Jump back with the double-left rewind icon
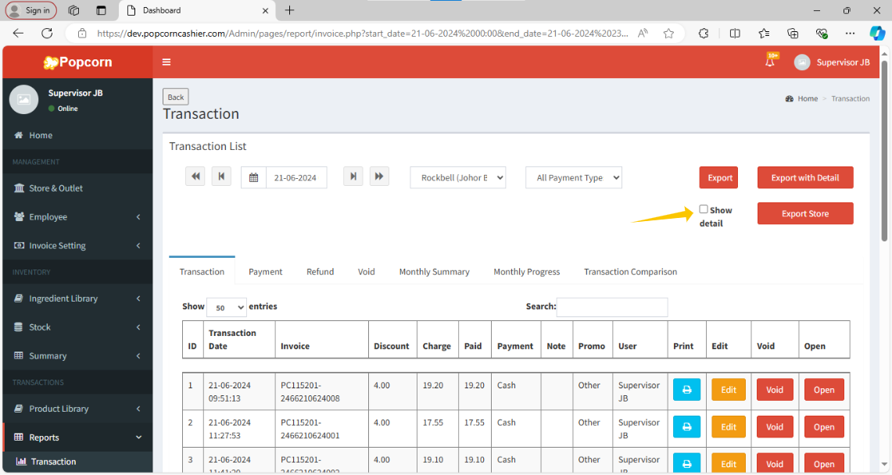This screenshot has width=892, height=475. (x=195, y=177)
